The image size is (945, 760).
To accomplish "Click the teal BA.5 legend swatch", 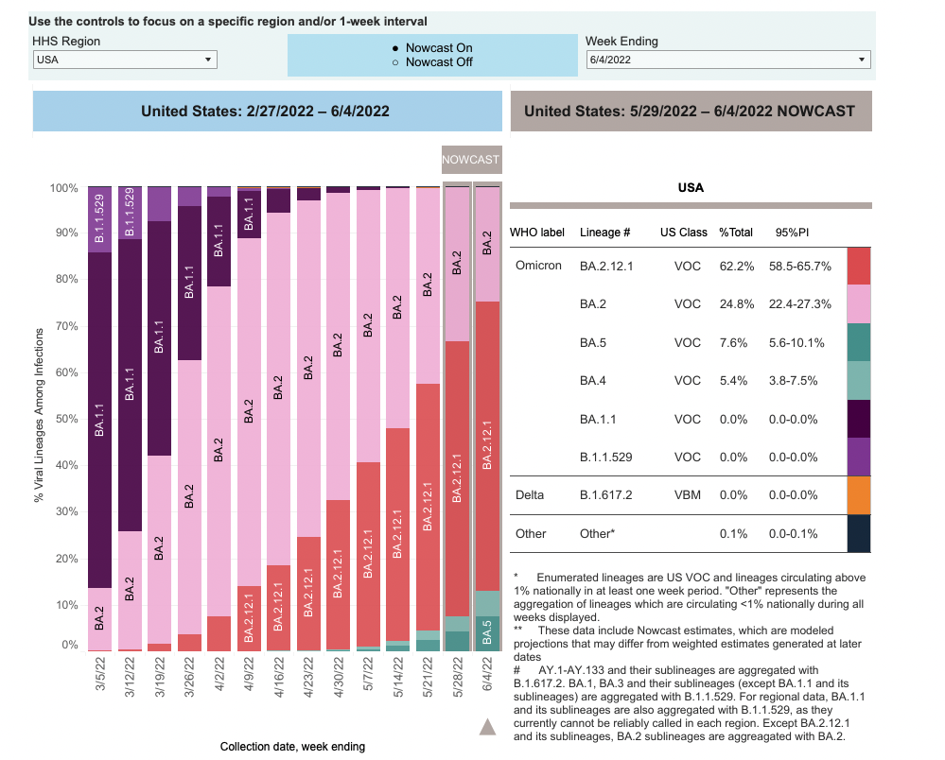I will 859,341.
